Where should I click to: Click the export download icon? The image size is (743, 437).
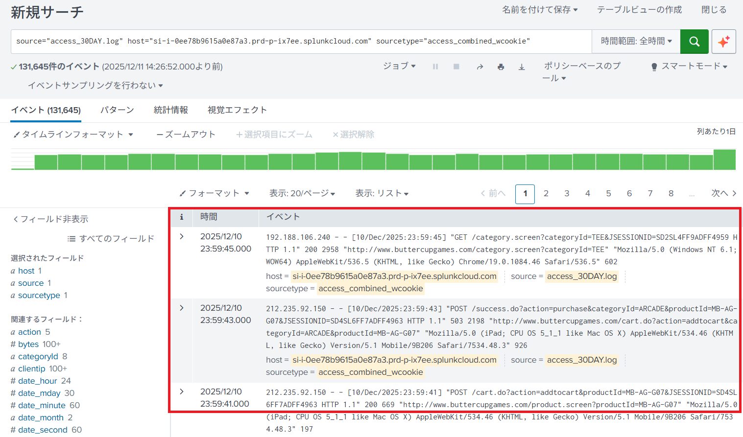click(522, 67)
